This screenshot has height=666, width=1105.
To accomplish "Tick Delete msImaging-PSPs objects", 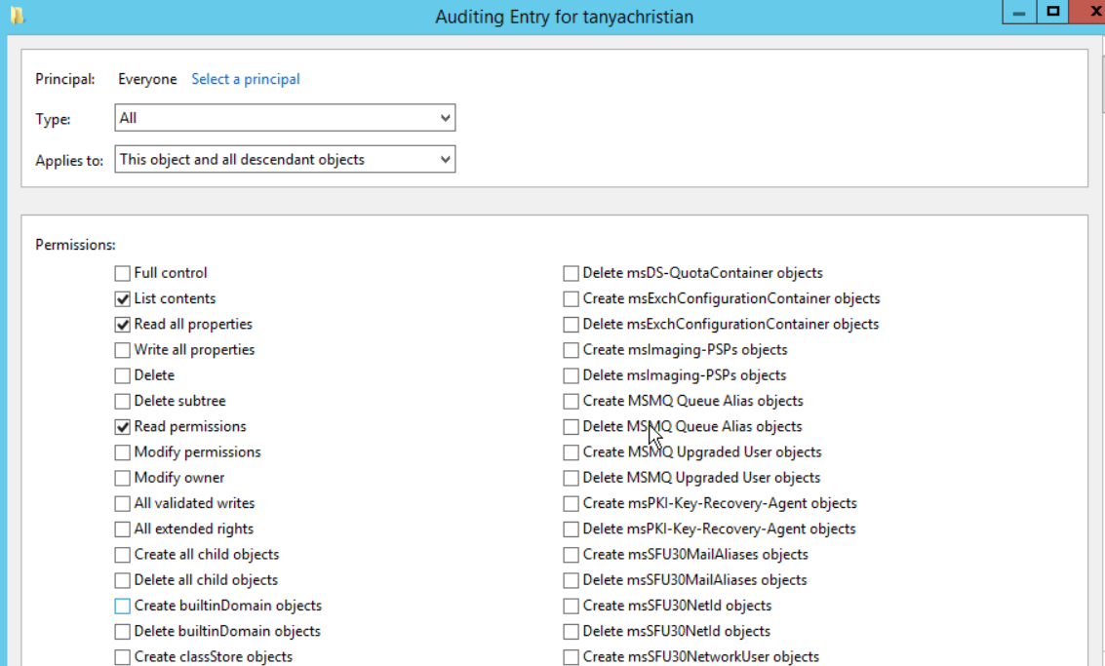I will point(571,375).
